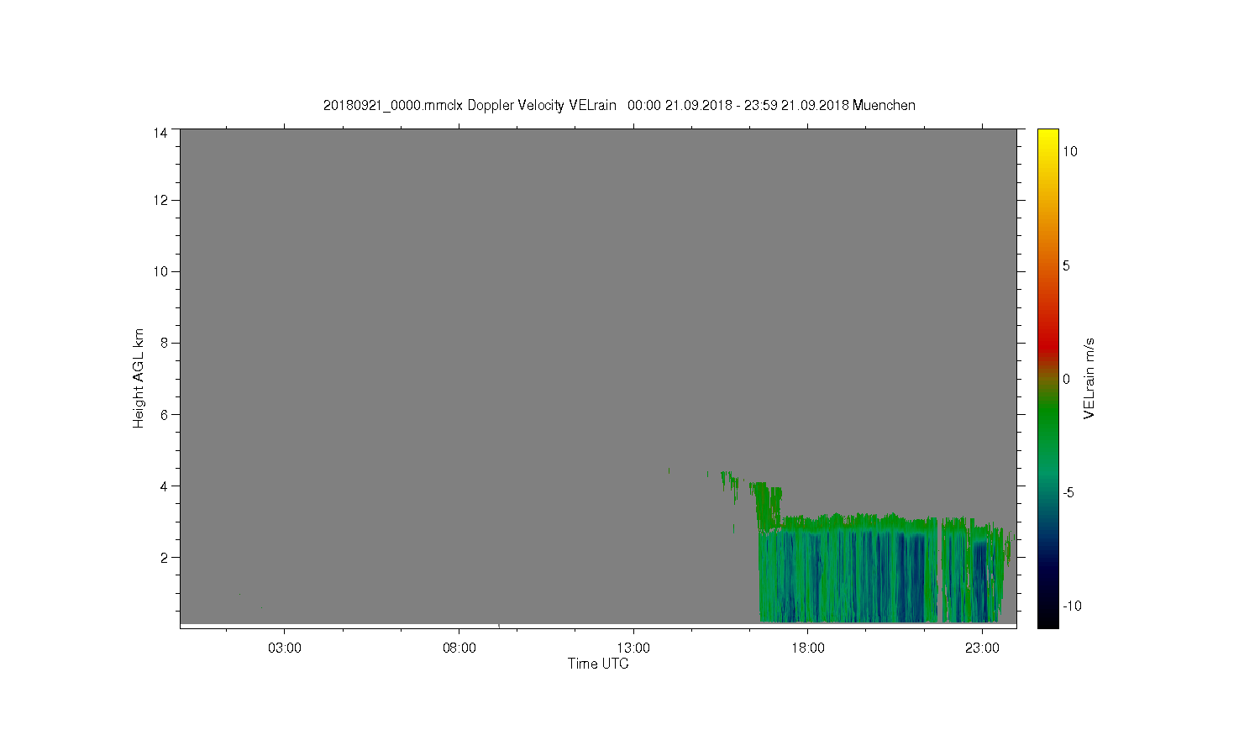Viewport: 1260px width, 756px height.
Task: Click the '23:00' time tick label
Action: [x=982, y=648]
